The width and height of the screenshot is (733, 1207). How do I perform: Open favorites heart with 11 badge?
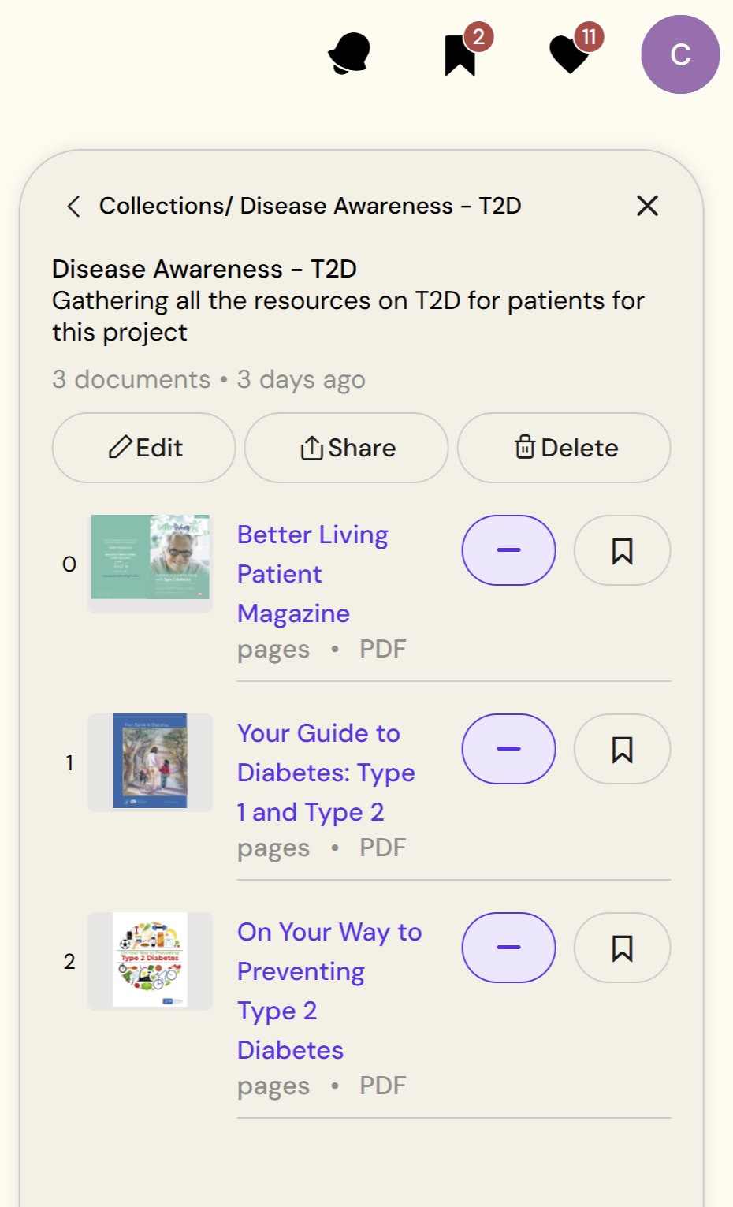pyautogui.click(x=570, y=54)
